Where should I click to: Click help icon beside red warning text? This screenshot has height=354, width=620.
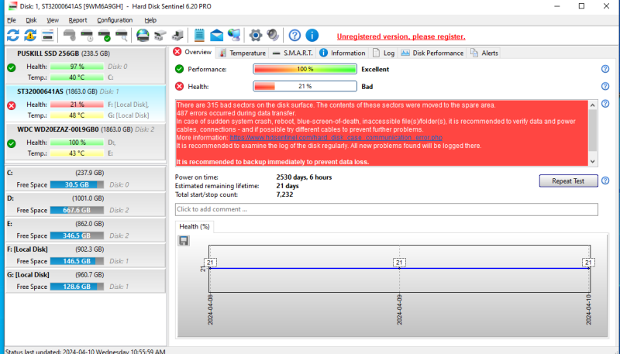605,104
